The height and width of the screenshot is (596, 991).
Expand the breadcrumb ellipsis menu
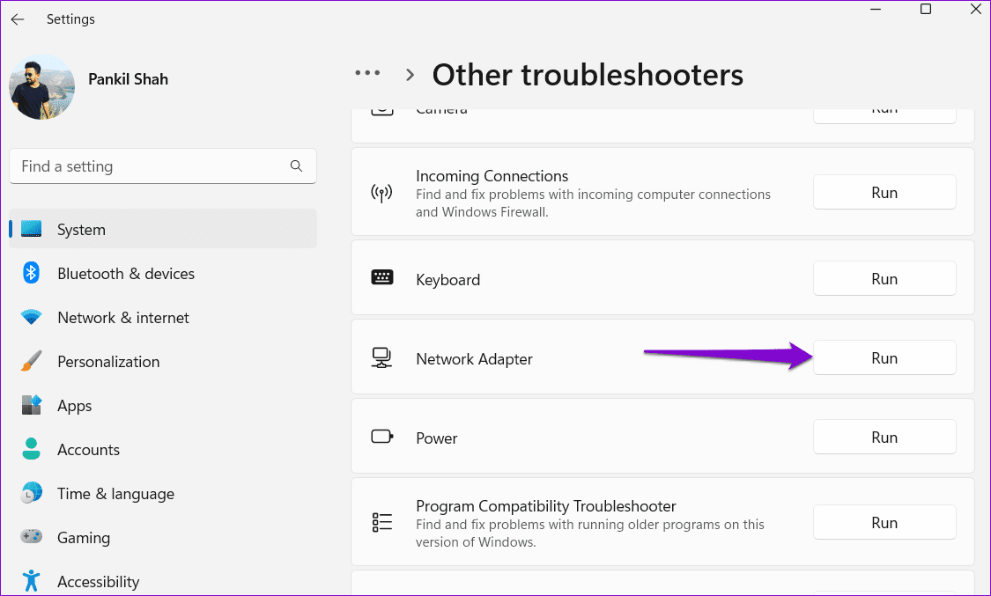pyautogui.click(x=367, y=74)
